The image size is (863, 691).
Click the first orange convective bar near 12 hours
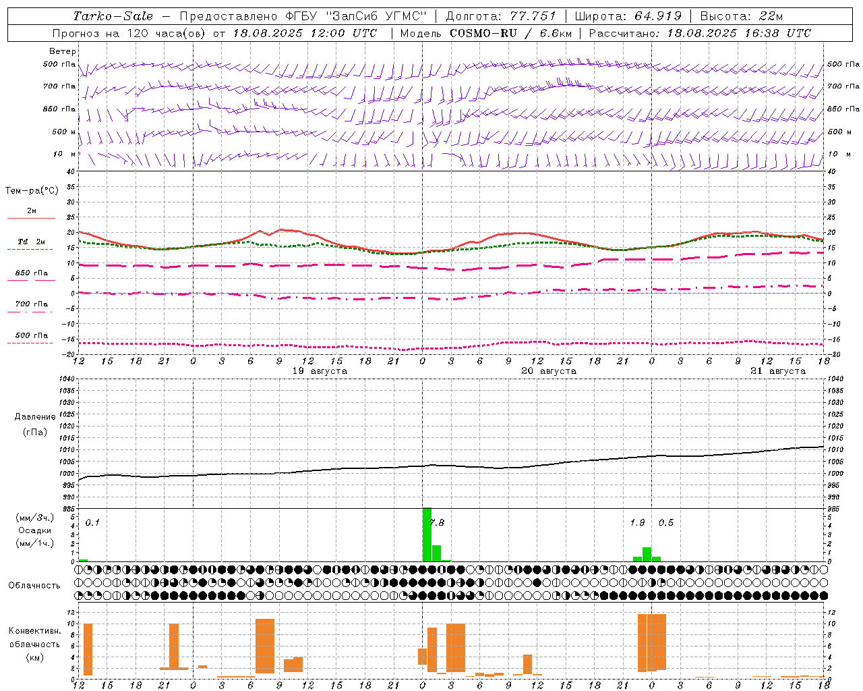88,649
